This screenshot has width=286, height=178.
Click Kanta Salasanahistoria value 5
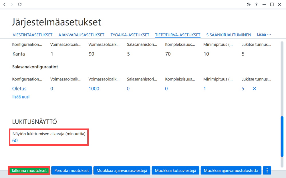point(128,54)
